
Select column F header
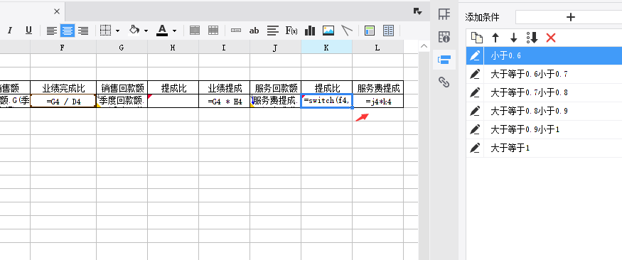(63, 47)
